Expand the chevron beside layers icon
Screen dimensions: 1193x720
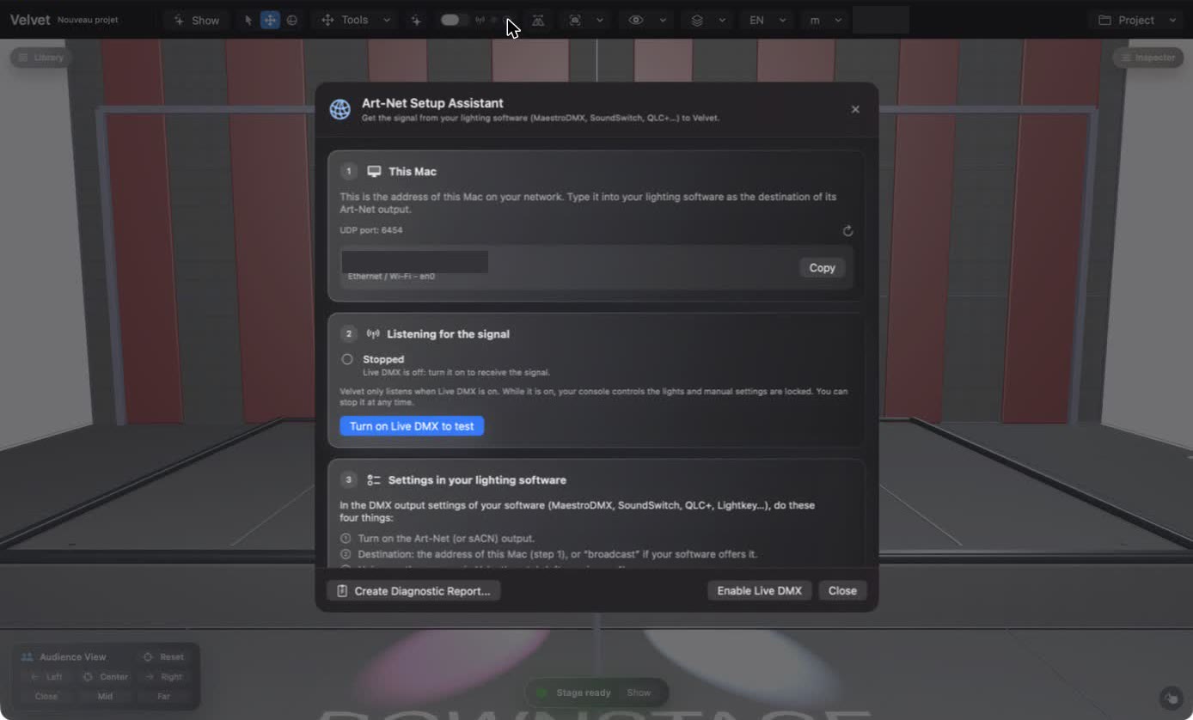coord(722,20)
